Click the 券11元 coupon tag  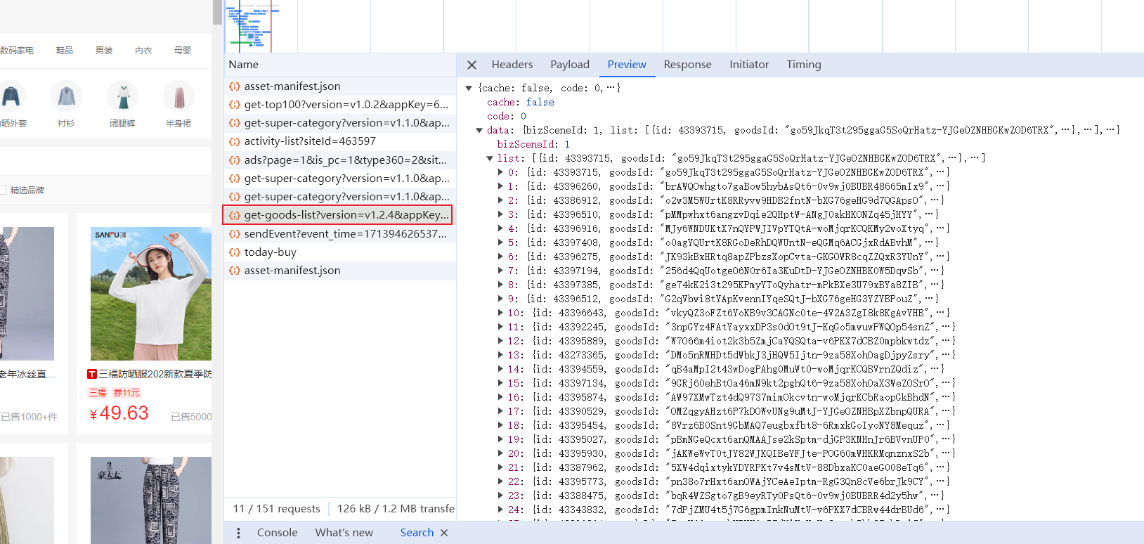126,393
